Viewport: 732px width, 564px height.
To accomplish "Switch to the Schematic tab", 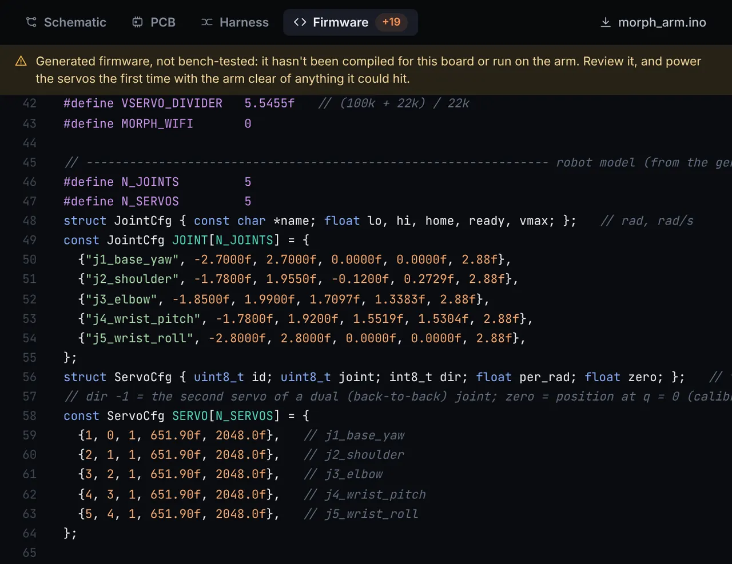I will [66, 22].
